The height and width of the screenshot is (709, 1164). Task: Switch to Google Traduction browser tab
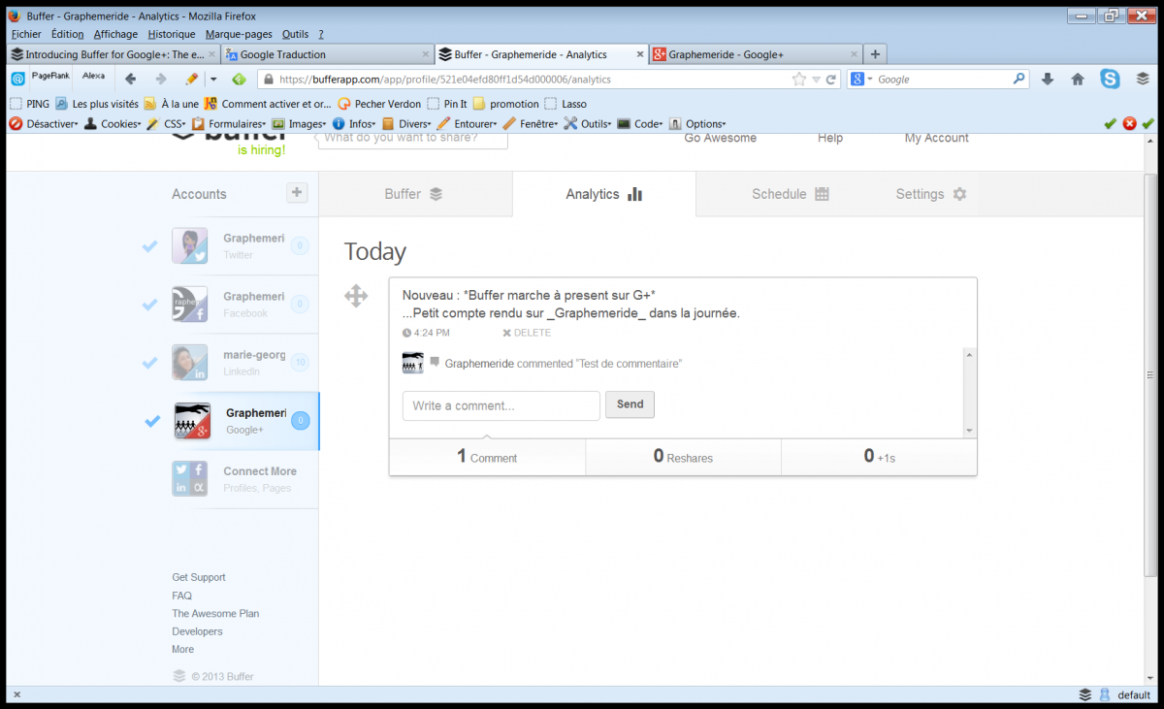coord(327,54)
